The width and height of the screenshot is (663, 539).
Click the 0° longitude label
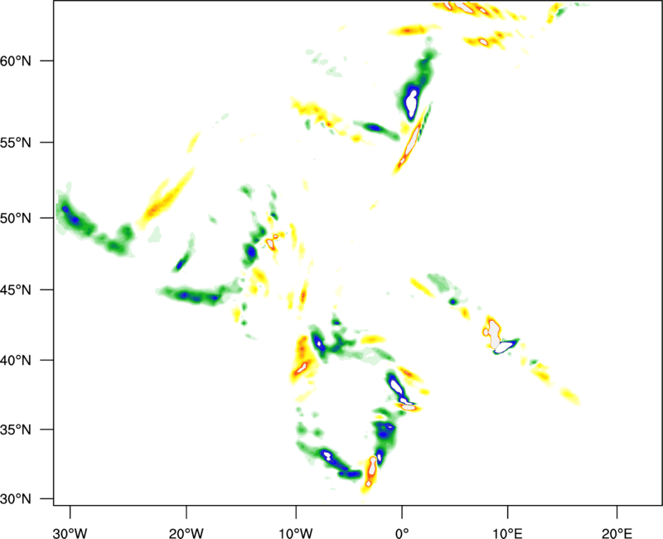tap(402, 533)
